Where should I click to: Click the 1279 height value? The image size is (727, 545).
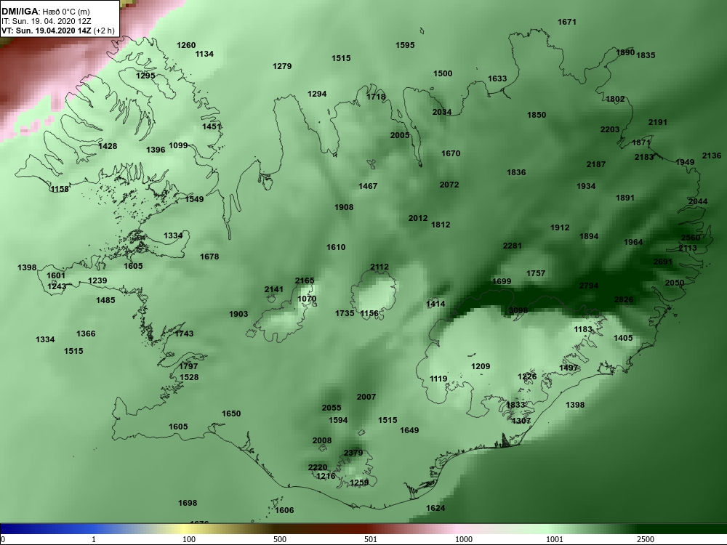coord(282,66)
